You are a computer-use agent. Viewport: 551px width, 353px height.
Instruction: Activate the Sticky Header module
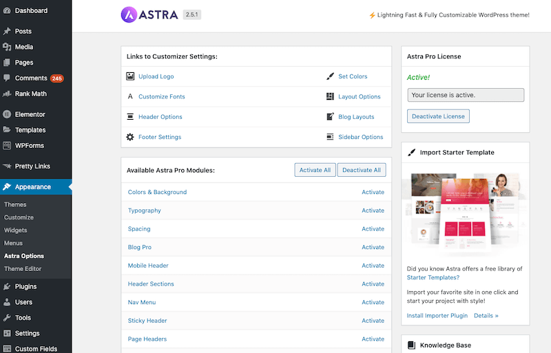[373, 321]
